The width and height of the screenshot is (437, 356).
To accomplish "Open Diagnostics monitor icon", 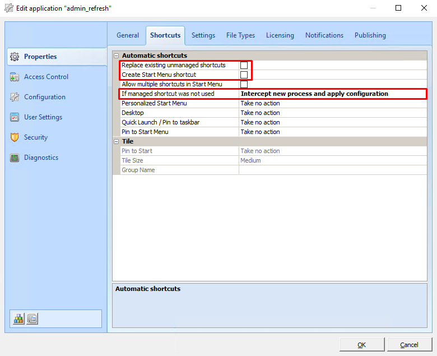I will [x=15, y=158].
